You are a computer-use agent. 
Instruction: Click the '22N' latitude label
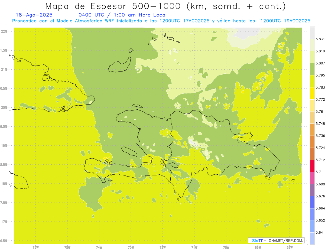[4, 31]
